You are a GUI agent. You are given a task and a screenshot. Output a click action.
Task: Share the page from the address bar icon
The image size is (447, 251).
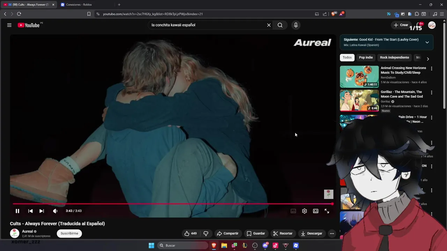point(325,14)
